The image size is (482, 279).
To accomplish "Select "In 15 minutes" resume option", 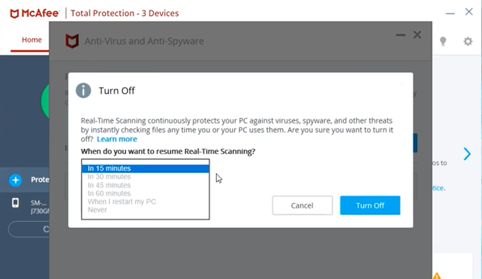I will point(109,168).
